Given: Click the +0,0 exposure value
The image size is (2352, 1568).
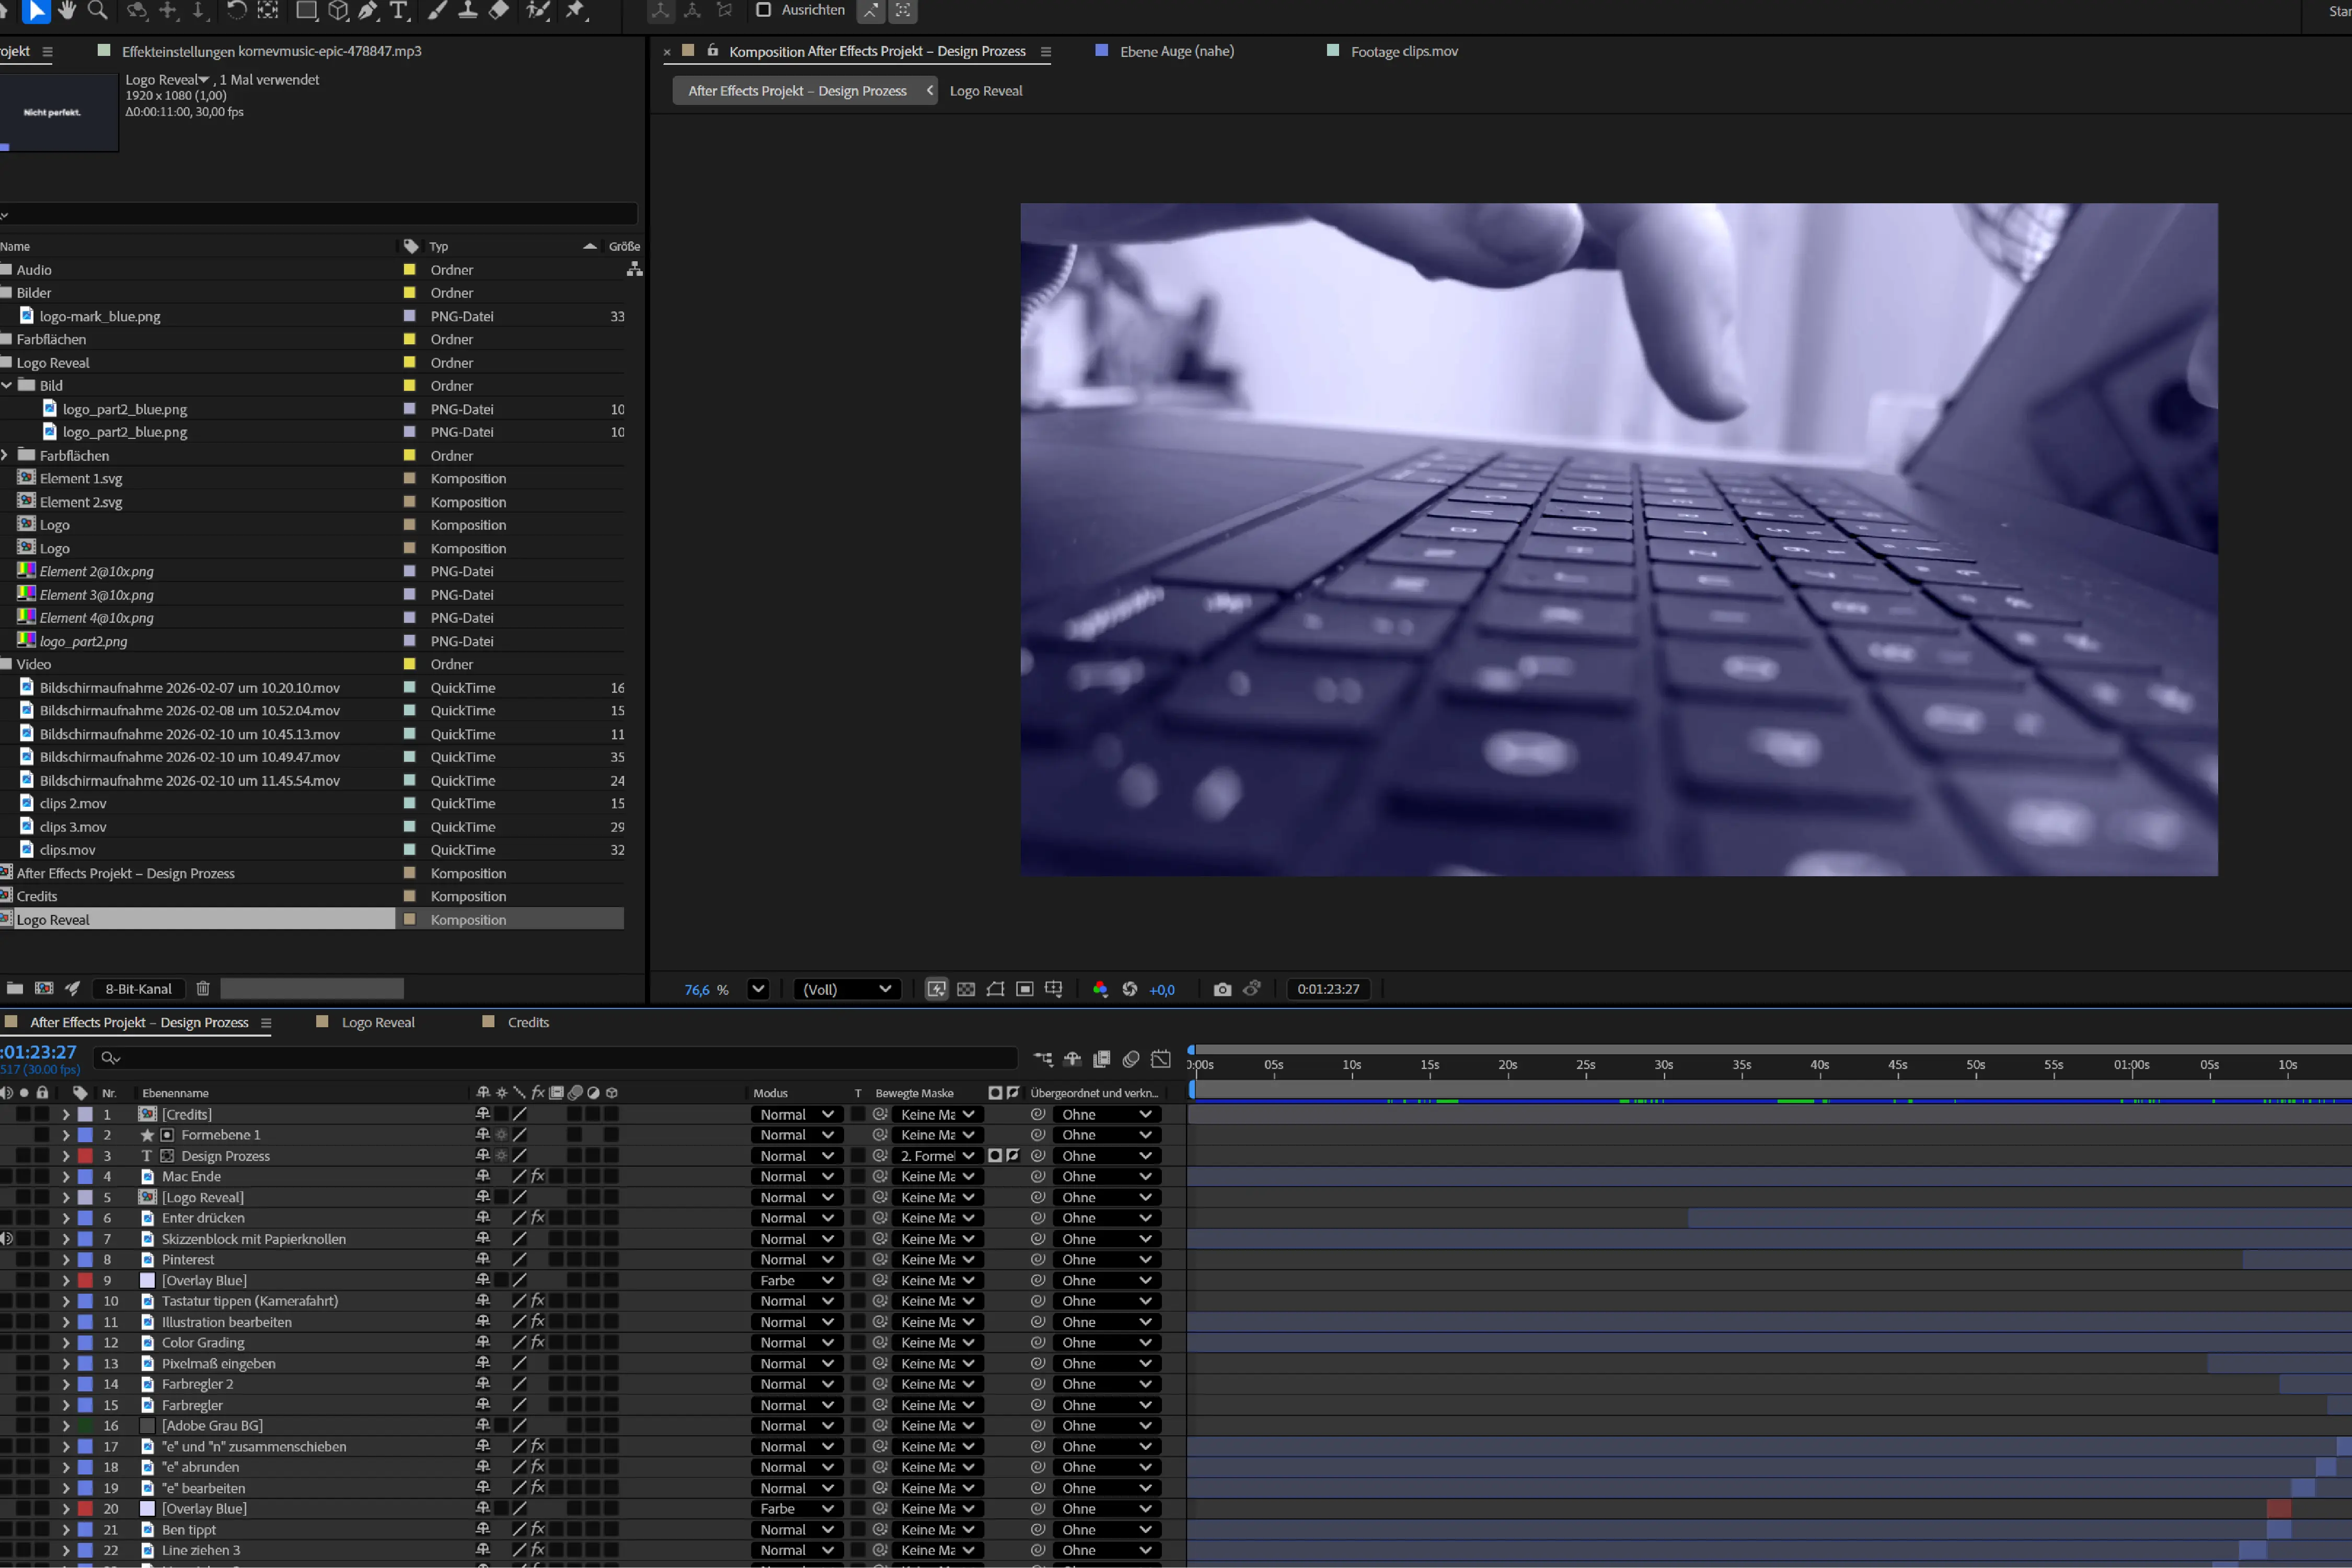Looking at the screenshot, I should click(x=1161, y=990).
